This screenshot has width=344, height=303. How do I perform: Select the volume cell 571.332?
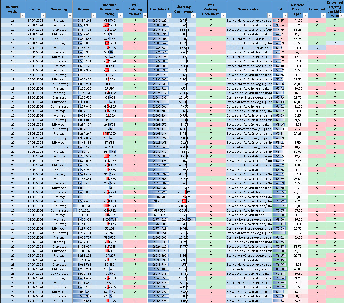pos(84,210)
